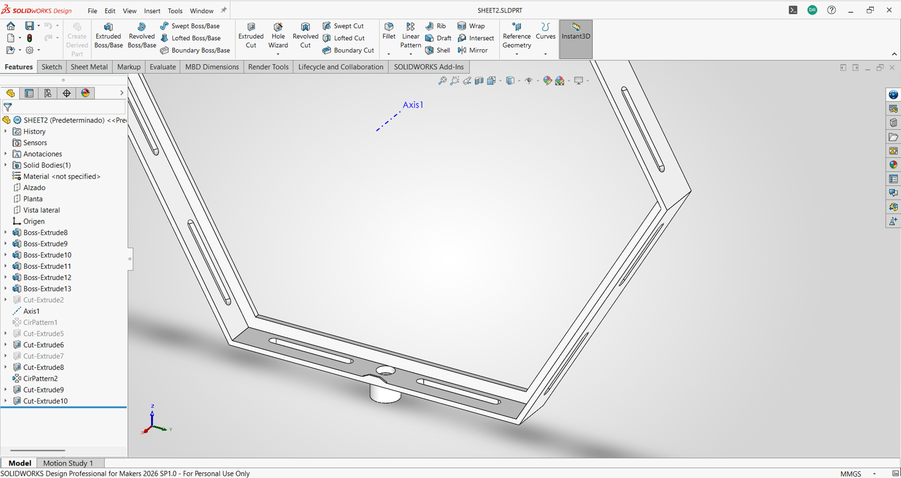Open the DimXpertManager crosshair tab

(66, 93)
